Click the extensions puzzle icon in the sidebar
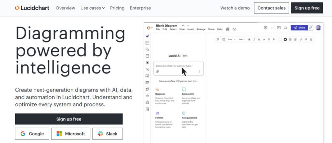This screenshot has height=143, width=332. point(148,102)
